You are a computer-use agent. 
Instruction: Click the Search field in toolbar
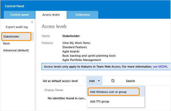pyautogui.click(x=130, y=81)
